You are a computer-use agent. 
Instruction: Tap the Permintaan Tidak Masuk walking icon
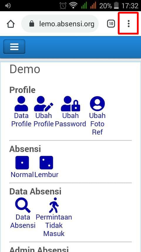[x=54, y=205]
